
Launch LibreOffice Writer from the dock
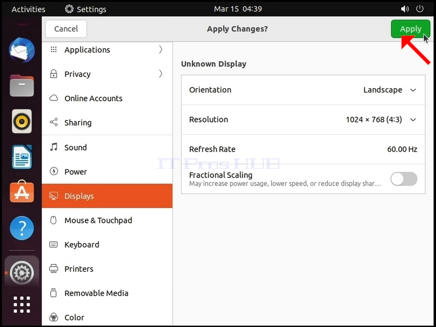[x=22, y=157]
